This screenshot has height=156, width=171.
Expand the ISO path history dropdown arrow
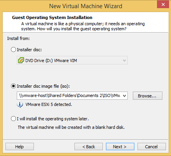click(124, 96)
